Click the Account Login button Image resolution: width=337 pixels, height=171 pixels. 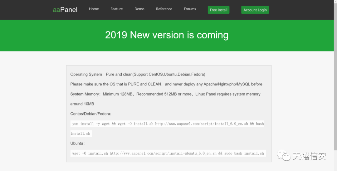click(x=255, y=10)
